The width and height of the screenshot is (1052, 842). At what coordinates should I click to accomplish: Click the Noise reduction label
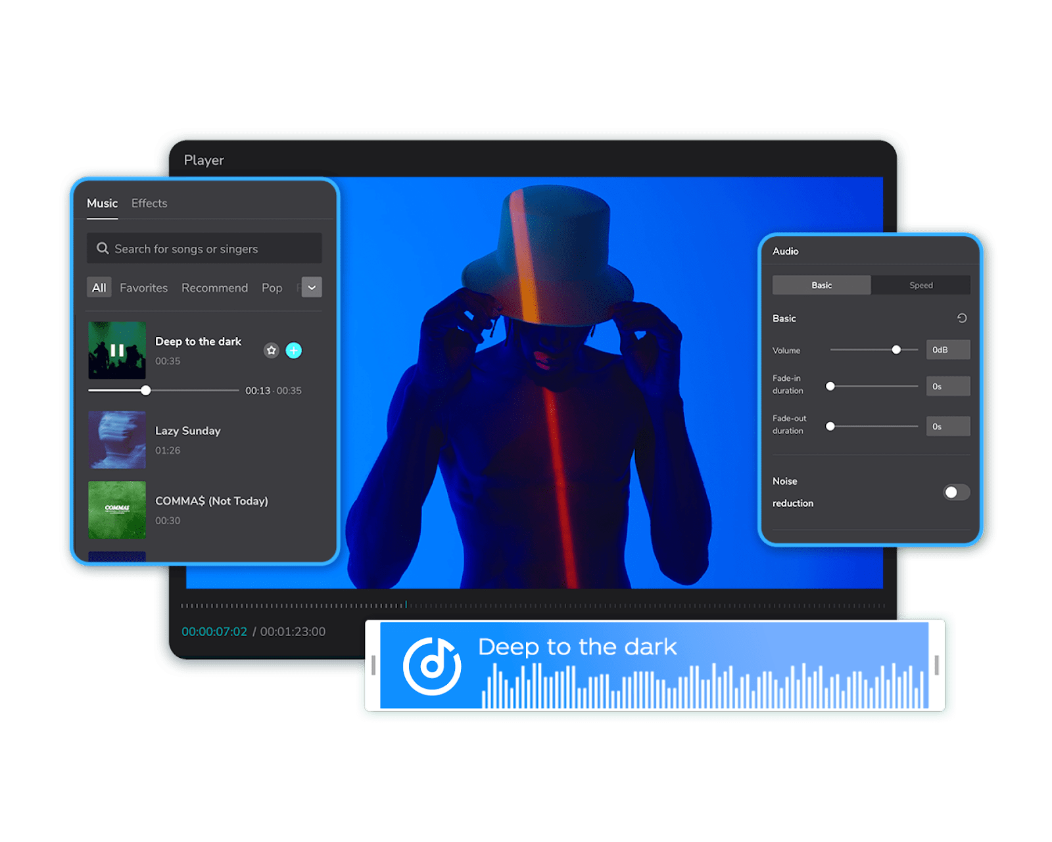point(793,492)
